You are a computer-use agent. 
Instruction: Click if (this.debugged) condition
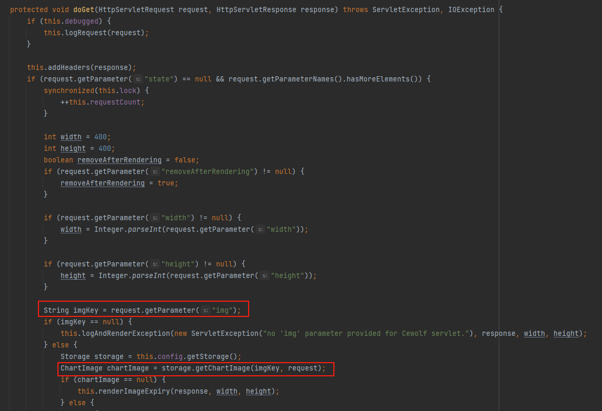(68, 21)
